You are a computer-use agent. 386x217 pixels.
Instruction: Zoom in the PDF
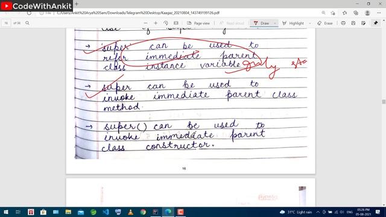[x=156, y=23]
